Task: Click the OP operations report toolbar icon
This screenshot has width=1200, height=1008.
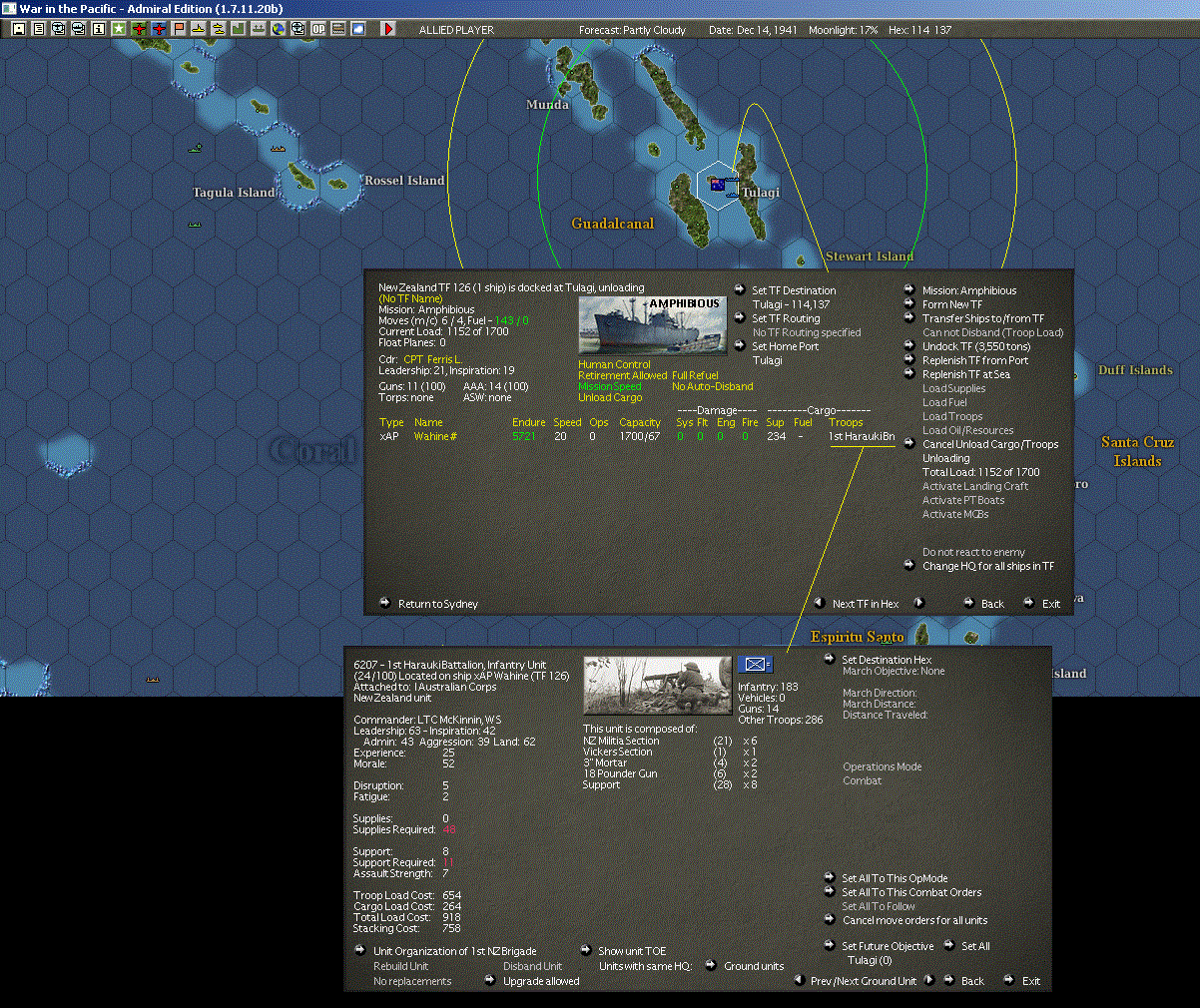Action: point(318,29)
